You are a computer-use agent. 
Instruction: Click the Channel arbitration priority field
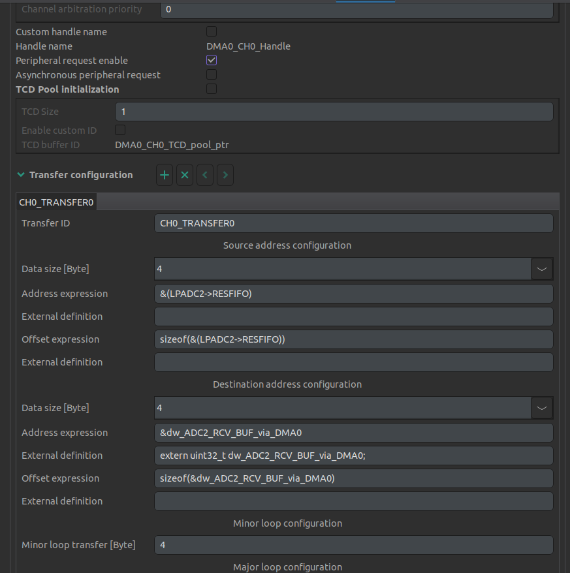[356, 8]
